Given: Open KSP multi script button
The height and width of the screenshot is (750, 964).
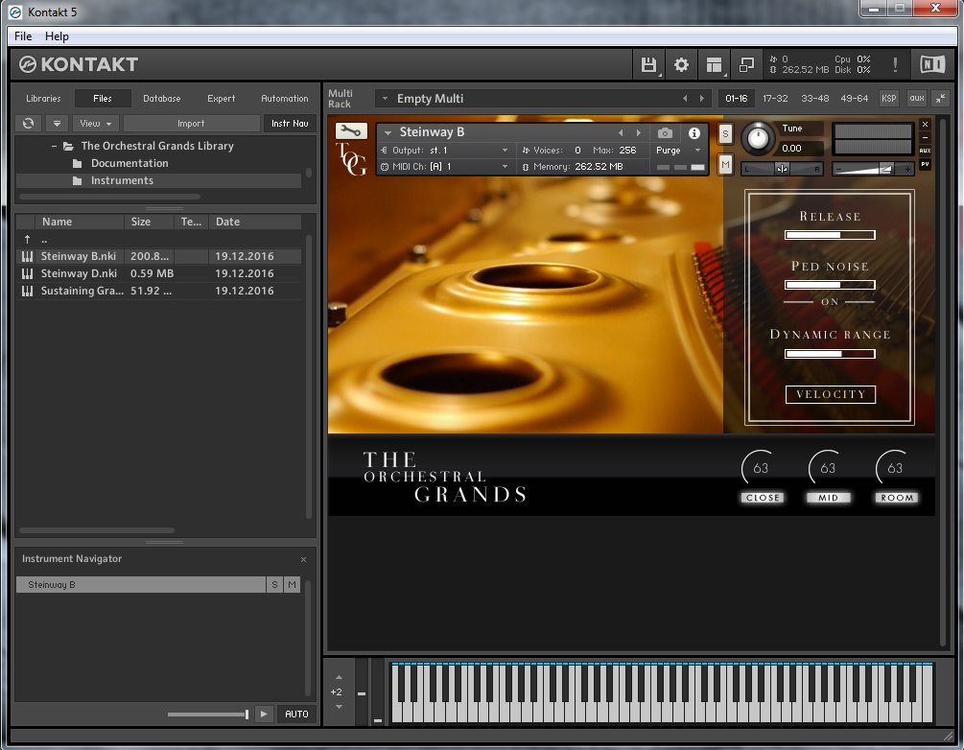Looking at the screenshot, I should coord(889,99).
